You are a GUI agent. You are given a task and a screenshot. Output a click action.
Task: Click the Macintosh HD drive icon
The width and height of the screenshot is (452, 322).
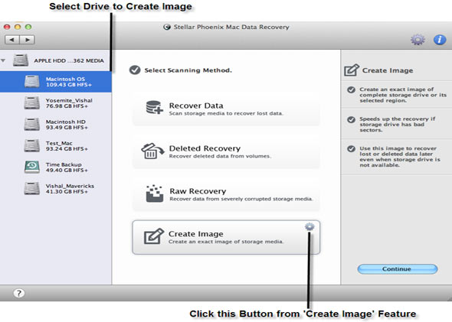tap(32, 125)
